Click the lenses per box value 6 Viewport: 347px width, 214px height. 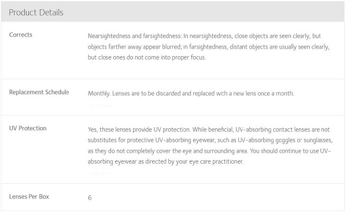[90, 198]
